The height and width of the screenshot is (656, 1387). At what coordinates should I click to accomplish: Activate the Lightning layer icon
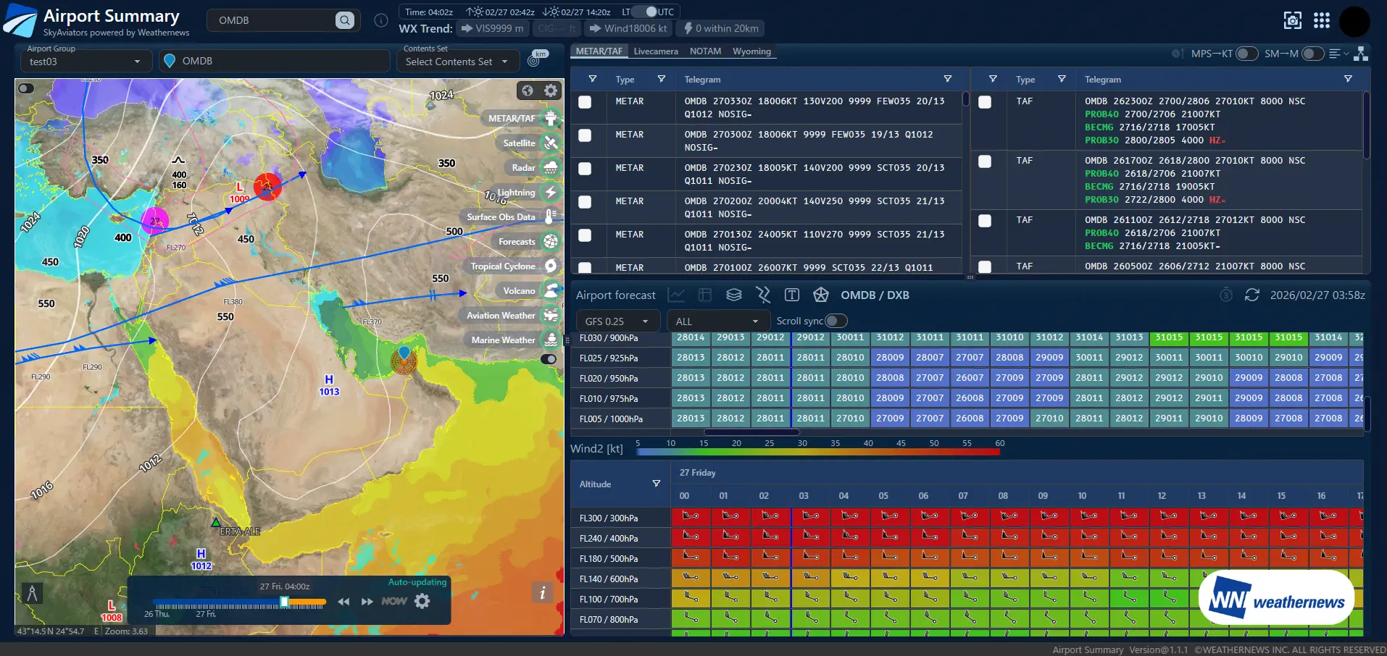point(551,193)
